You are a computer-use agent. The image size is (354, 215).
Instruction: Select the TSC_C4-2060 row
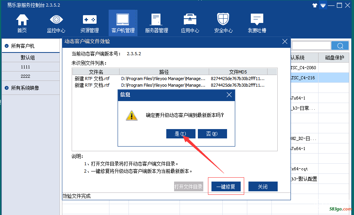[320, 68]
